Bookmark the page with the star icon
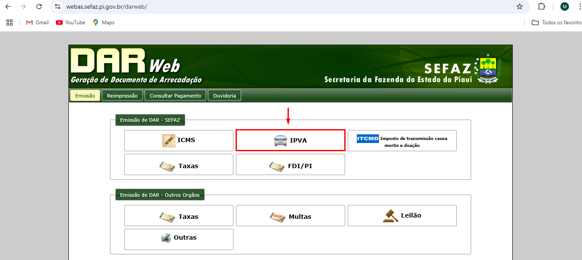 click(x=519, y=6)
